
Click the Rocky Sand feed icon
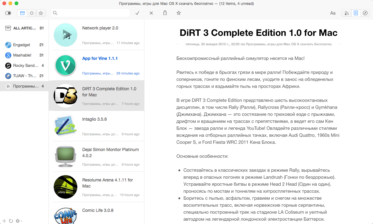(8, 66)
